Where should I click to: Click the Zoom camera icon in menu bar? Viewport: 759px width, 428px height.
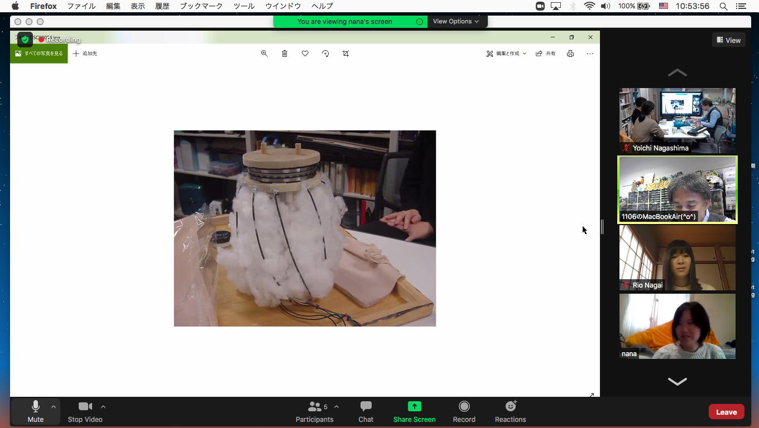[x=540, y=6]
